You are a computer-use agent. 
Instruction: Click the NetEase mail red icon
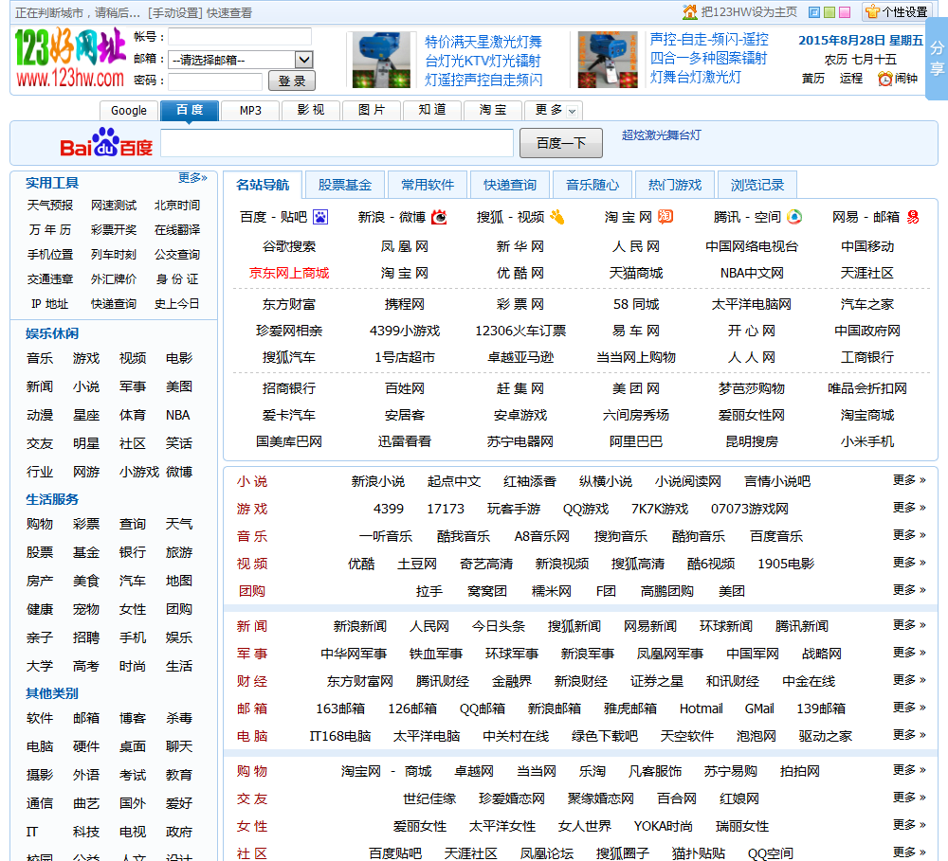click(x=913, y=217)
